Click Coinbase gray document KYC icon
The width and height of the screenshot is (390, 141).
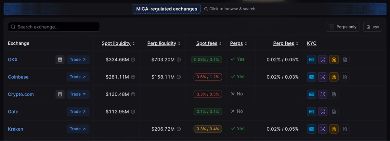[345, 77]
